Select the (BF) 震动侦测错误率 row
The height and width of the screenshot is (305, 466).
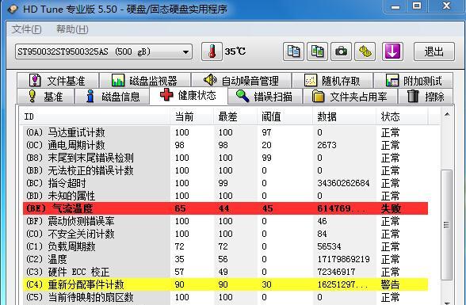click(226, 221)
